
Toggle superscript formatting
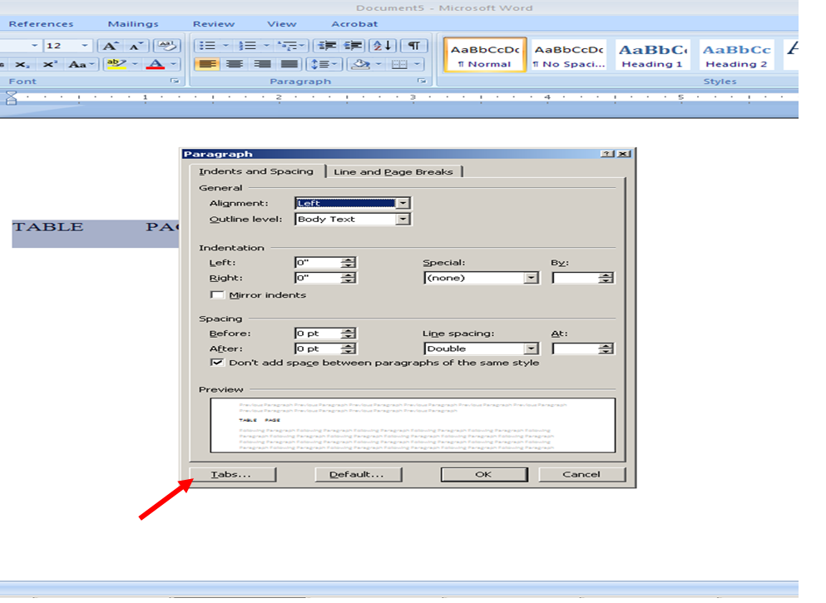[x=49, y=64]
